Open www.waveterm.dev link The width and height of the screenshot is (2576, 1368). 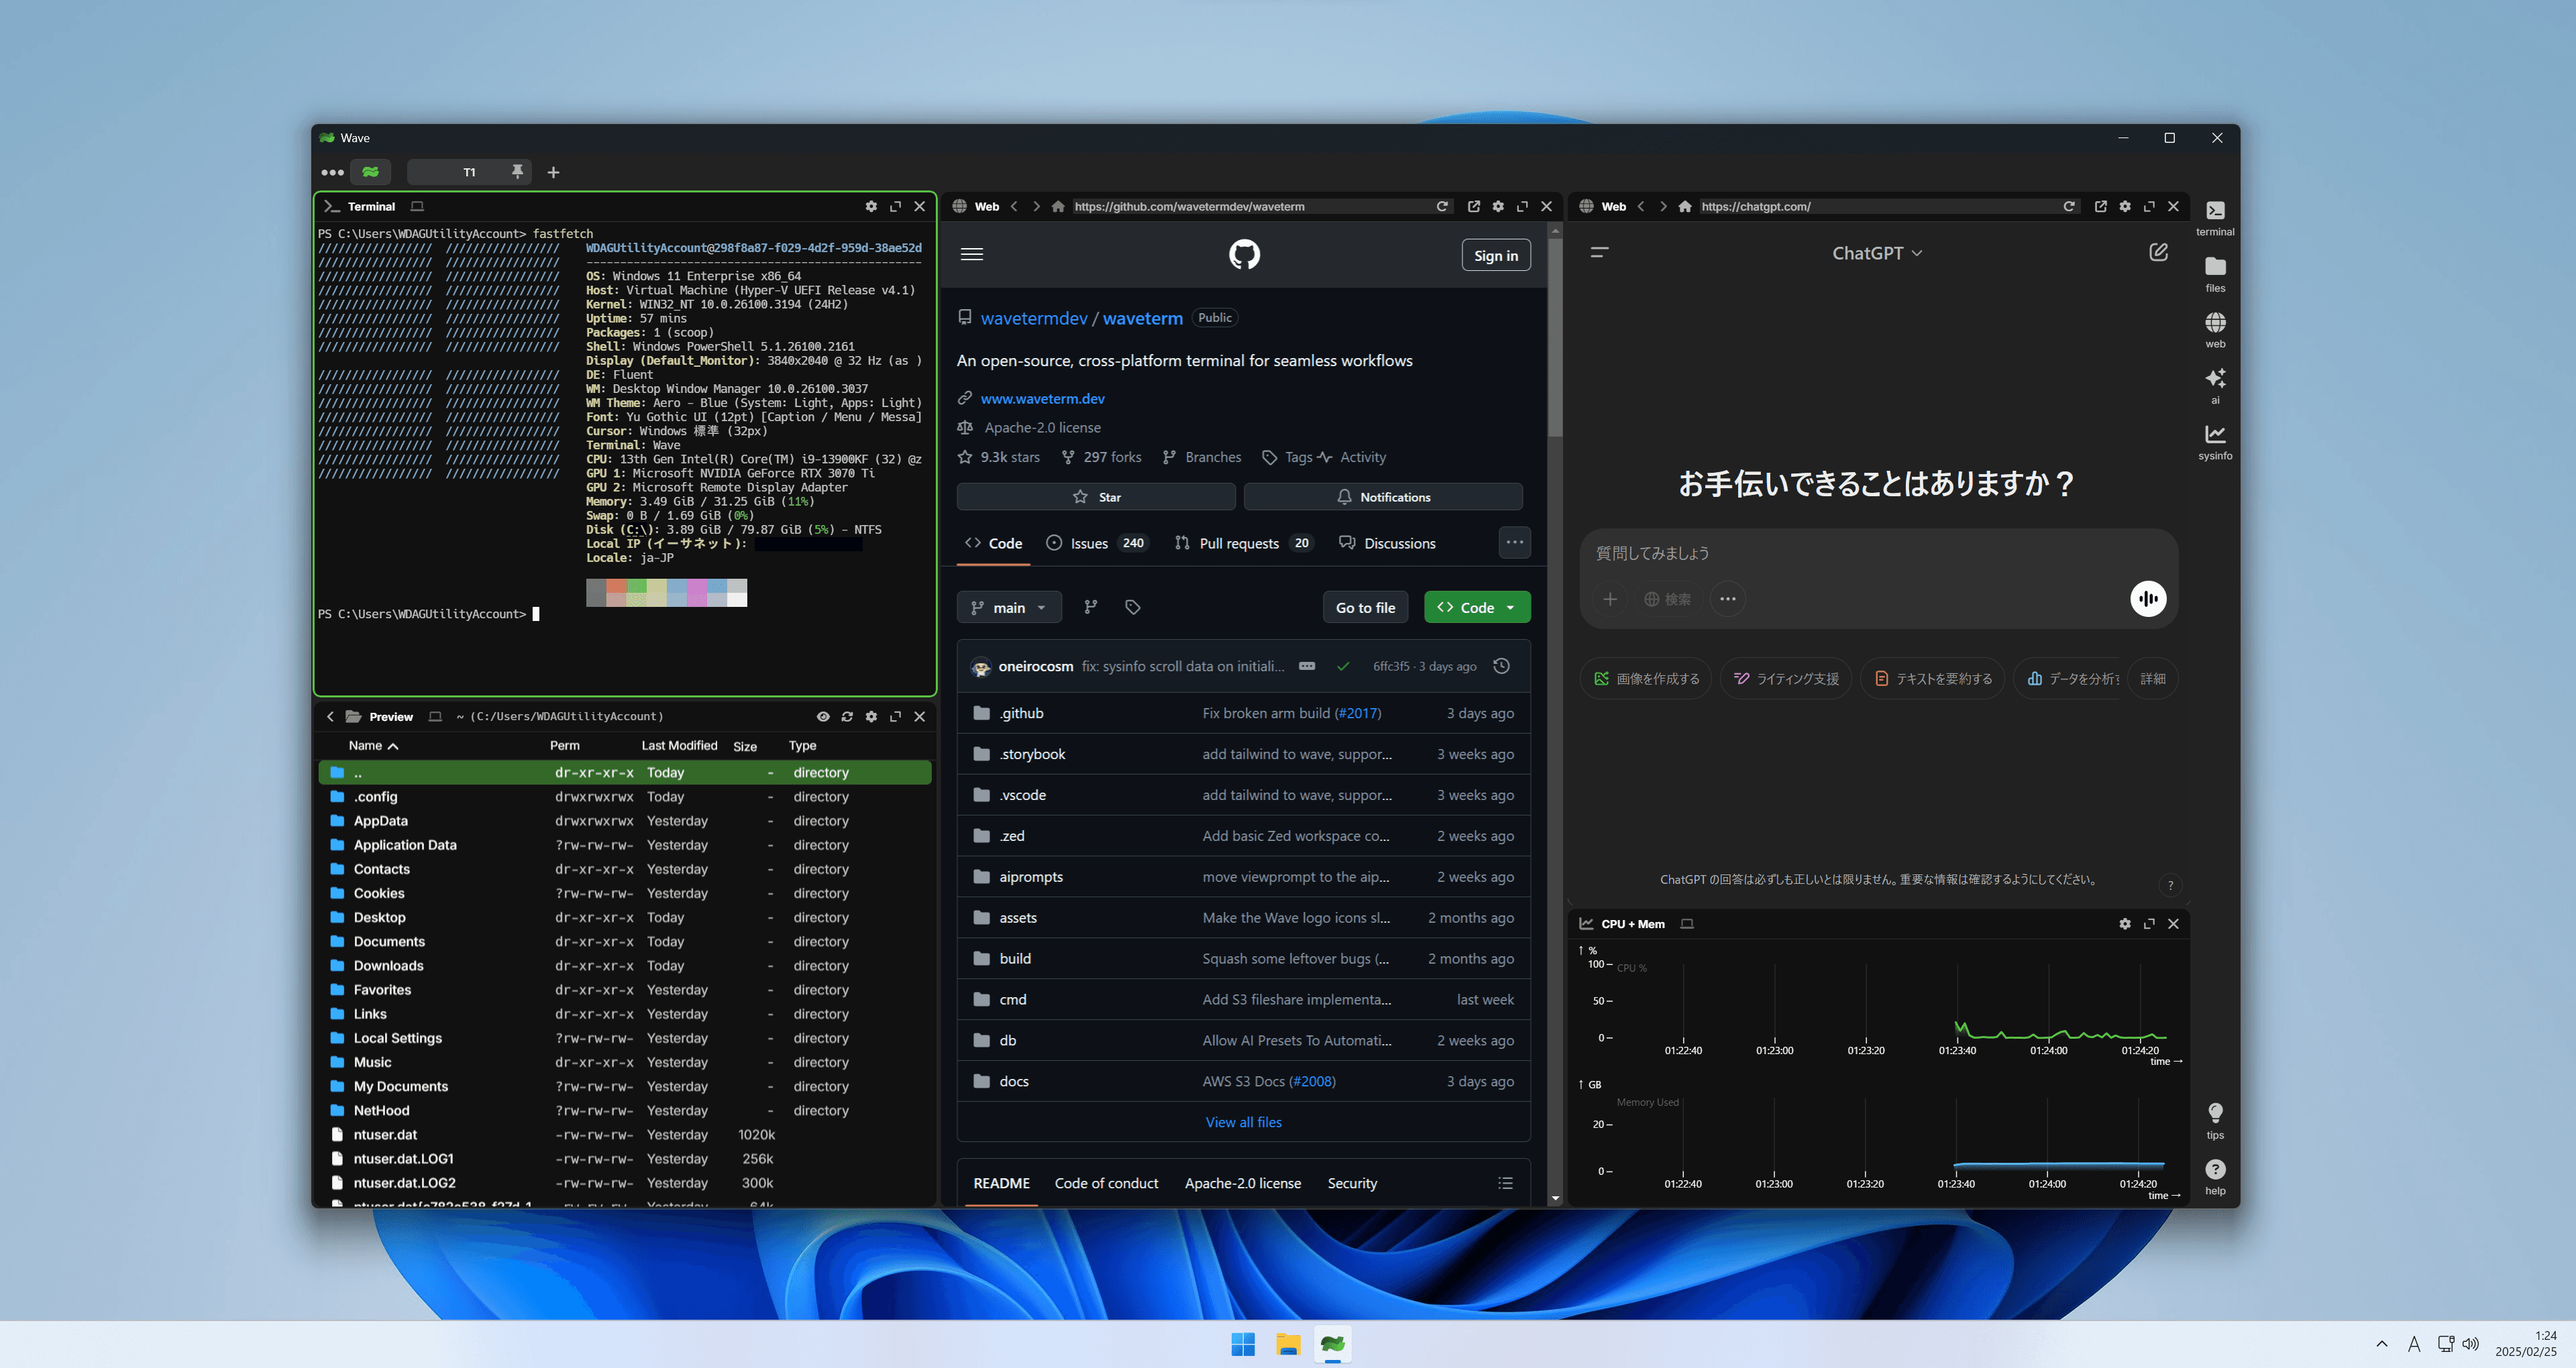[x=1042, y=398]
